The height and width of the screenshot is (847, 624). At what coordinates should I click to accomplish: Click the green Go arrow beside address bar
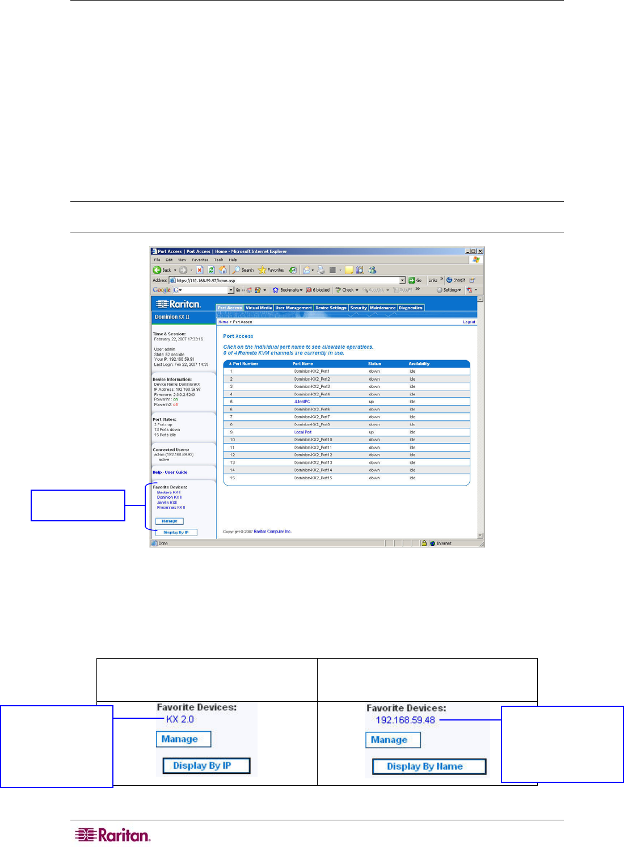point(412,280)
